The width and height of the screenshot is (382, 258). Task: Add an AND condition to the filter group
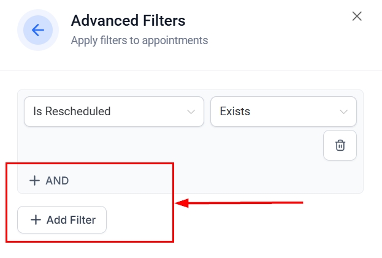[x=50, y=181]
